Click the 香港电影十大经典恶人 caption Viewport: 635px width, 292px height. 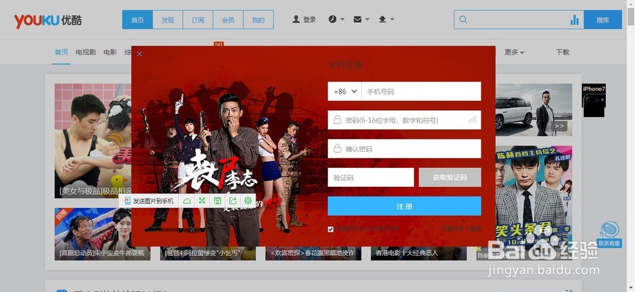[x=406, y=253]
